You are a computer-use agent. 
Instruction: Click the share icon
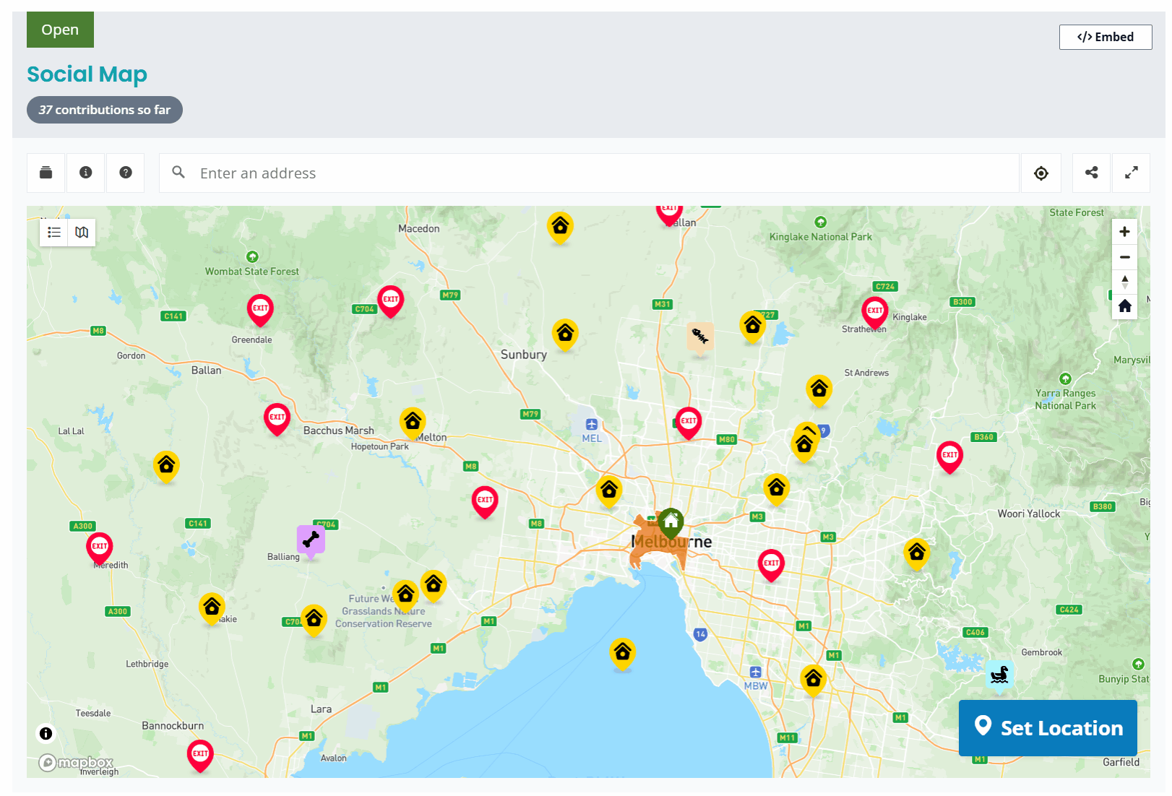(1092, 173)
